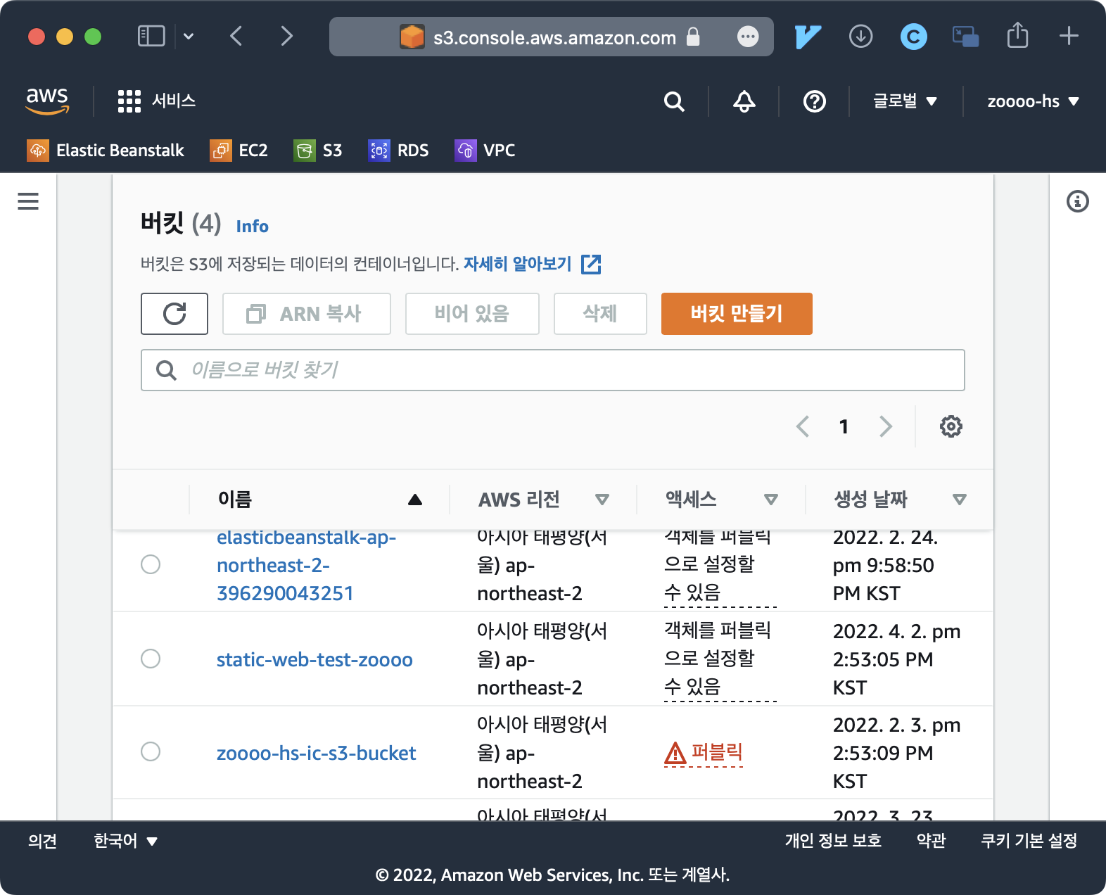
Task: Sort by 액세스 column
Action: click(771, 500)
